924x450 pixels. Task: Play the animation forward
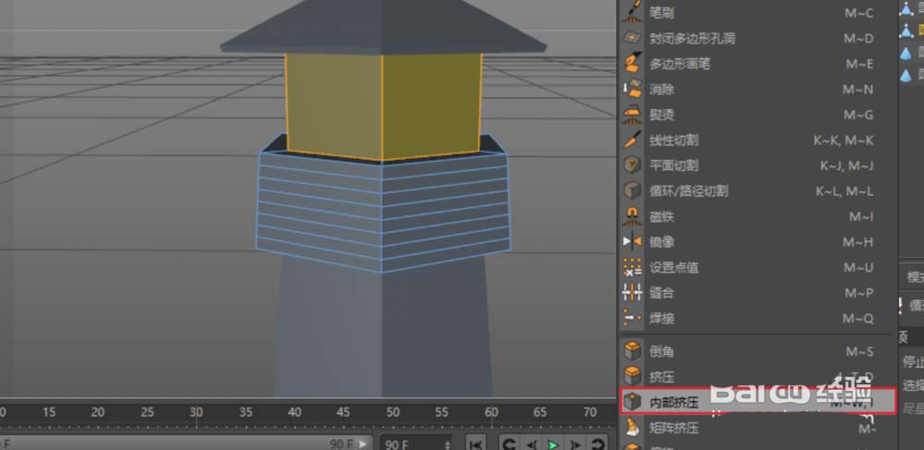[x=553, y=444]
